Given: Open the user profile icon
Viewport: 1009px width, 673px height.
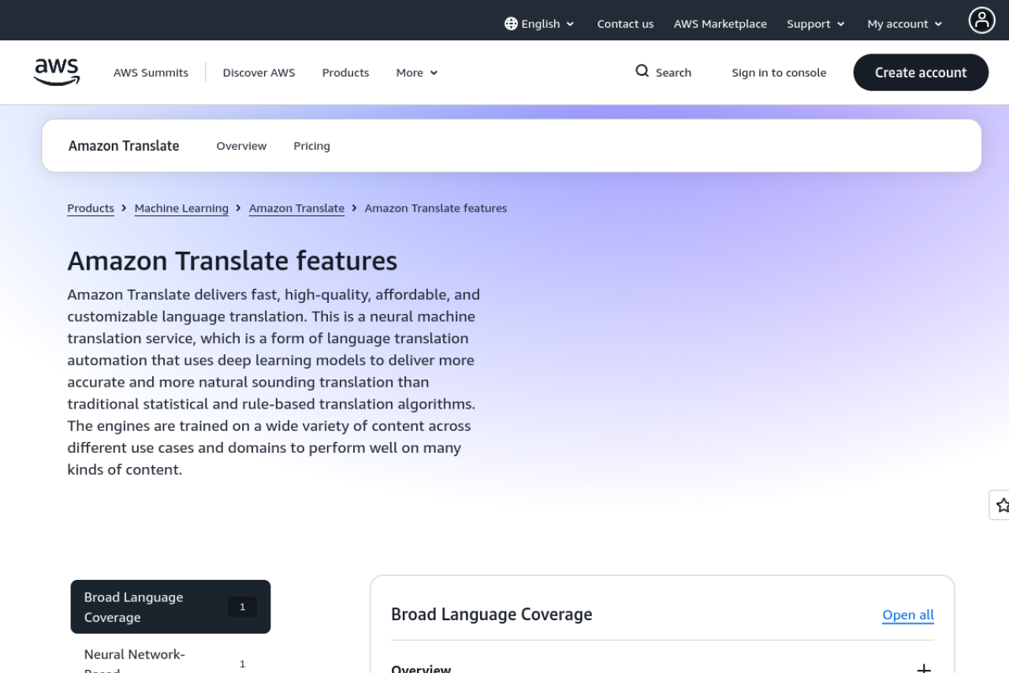Looking at the screenshot, I should click(981, 21).
